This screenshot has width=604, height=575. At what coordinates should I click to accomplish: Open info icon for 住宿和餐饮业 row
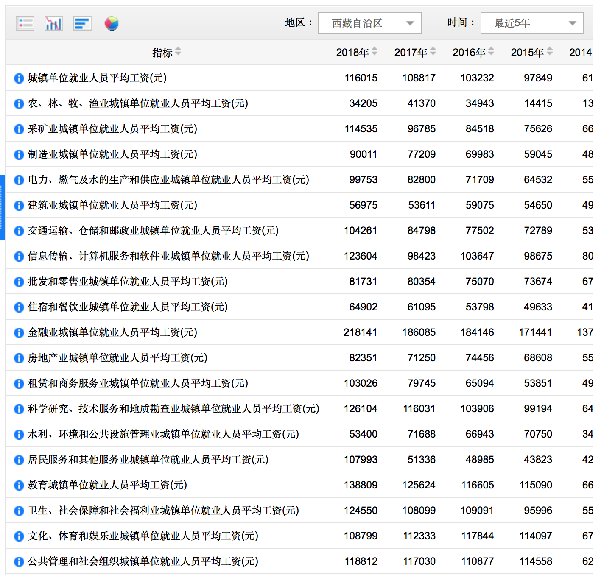pos(19,307)
